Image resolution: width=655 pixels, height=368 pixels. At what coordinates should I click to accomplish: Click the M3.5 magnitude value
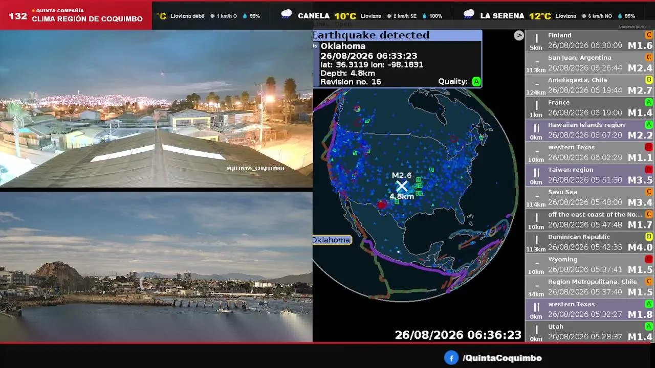(640, 180)
